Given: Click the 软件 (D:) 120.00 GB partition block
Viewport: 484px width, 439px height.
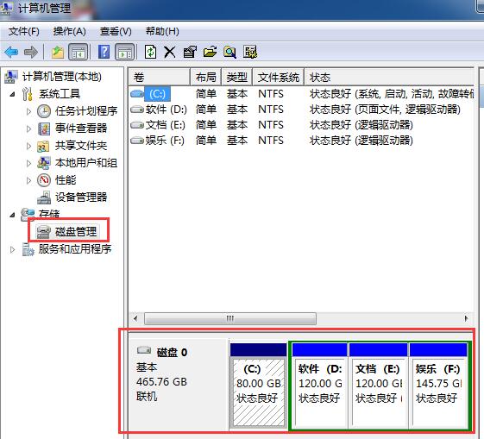Looking at the screenshot, I should [x=319, y=386].
